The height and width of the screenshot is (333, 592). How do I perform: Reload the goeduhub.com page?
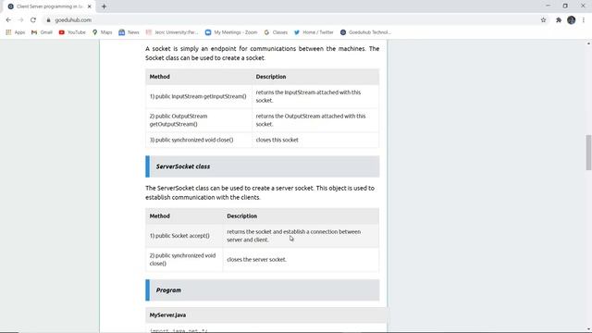(x=33, y=20)
